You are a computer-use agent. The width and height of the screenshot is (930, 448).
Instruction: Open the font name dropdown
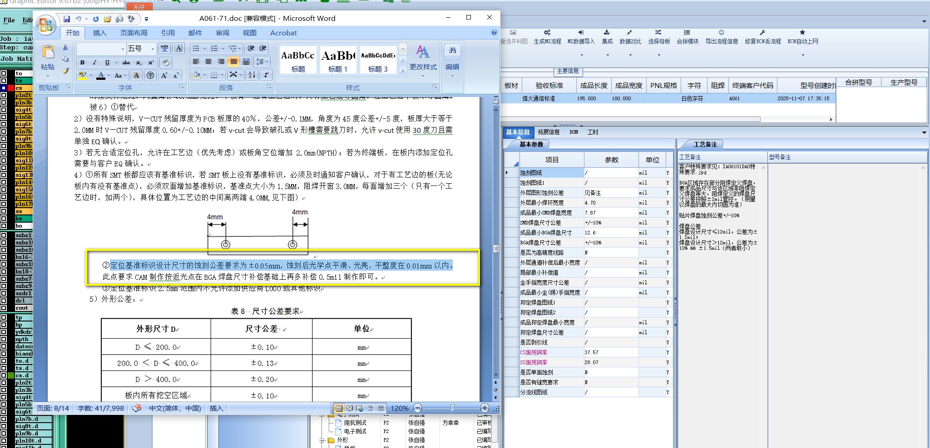point(123,49)
